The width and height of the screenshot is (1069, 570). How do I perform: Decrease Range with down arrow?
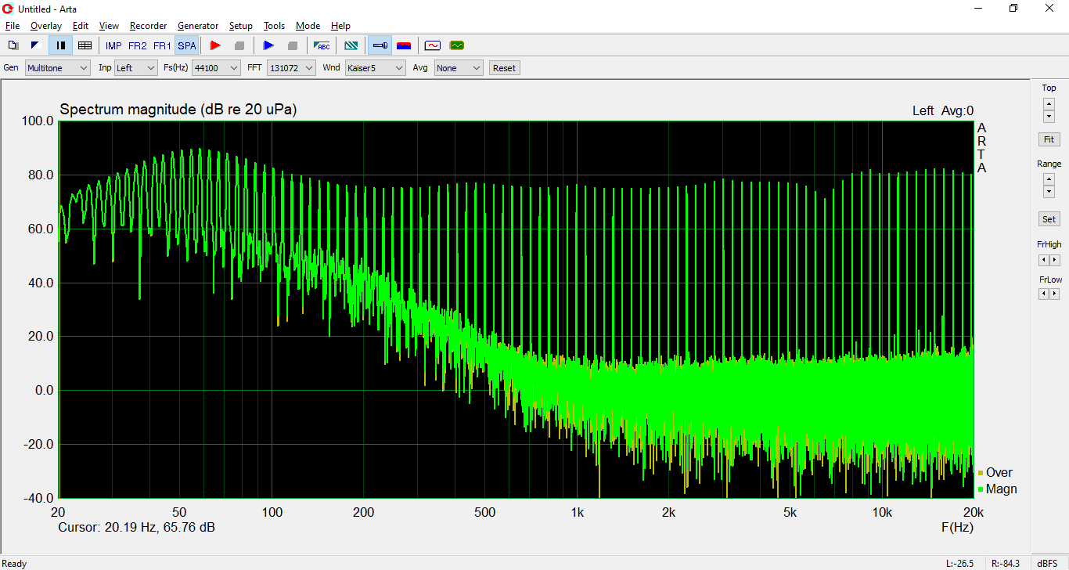[1049, 192]
